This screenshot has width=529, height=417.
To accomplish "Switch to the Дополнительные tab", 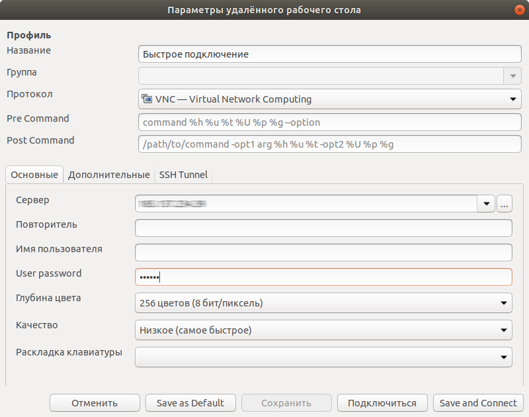I will 108,175.
